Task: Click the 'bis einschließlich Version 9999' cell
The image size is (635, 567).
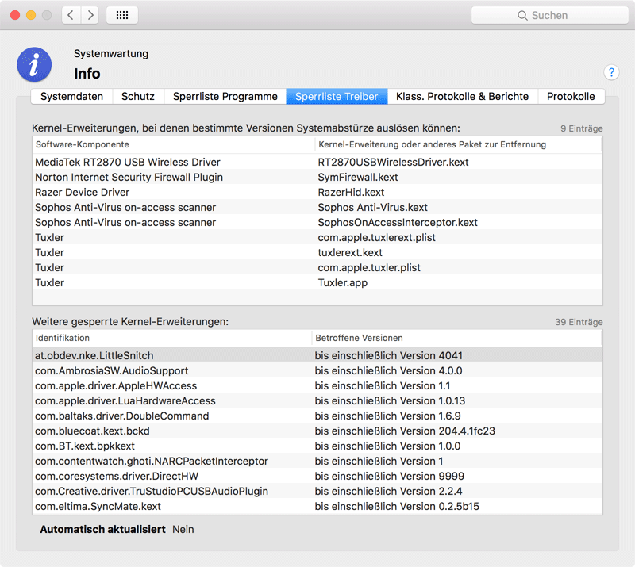Action: 390,476
